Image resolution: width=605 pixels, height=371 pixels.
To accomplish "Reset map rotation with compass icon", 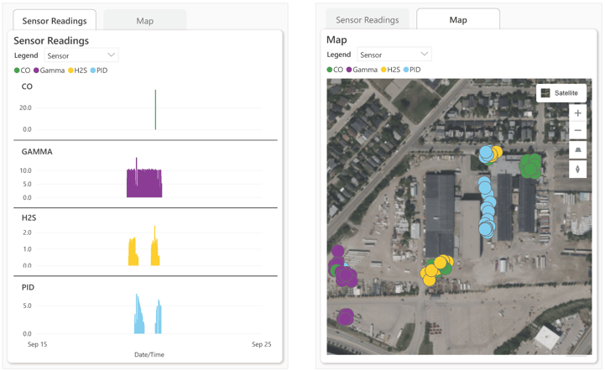I will pos(577,169).
